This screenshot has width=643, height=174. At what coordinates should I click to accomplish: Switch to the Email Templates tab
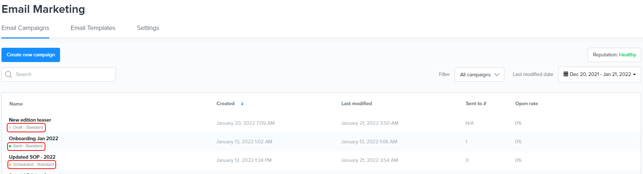pos(93,28)
